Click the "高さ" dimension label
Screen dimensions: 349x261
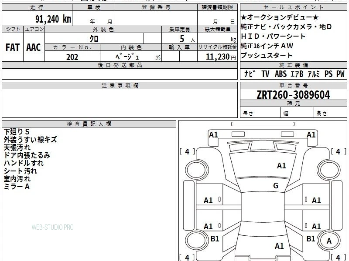[x=322, y=114]
